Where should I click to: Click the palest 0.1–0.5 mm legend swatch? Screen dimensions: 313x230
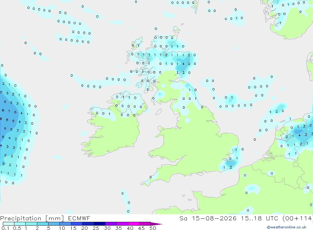click(x=8, y=224)
